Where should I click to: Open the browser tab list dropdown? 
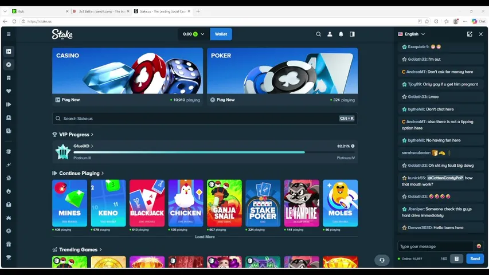pyautogui.click(x=5, y=11)
